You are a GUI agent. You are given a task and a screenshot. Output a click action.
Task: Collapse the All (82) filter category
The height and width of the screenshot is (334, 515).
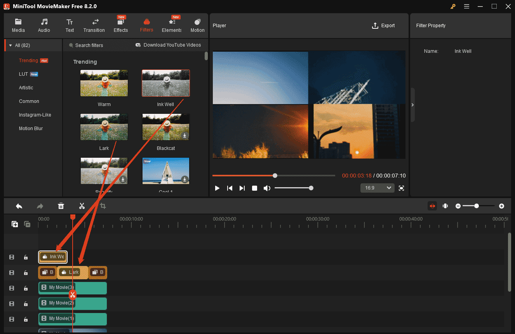(x=10, y=45)
